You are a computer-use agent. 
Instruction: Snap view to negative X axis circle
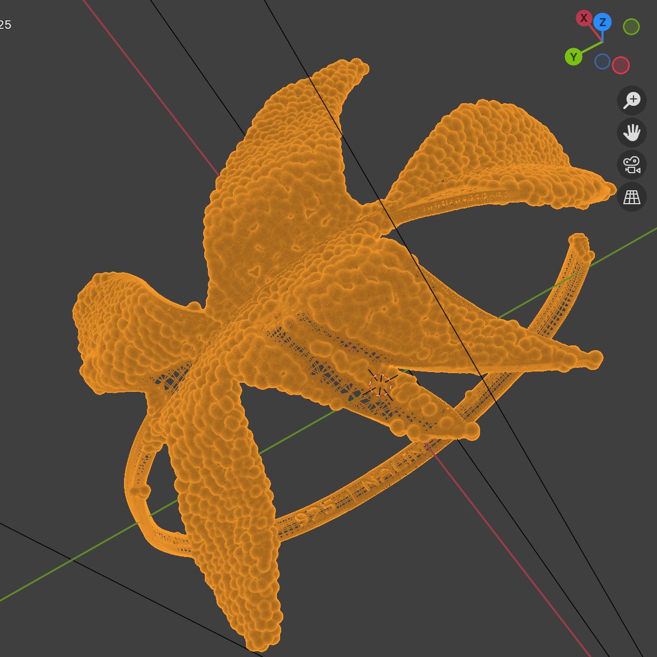click(621, 65)
